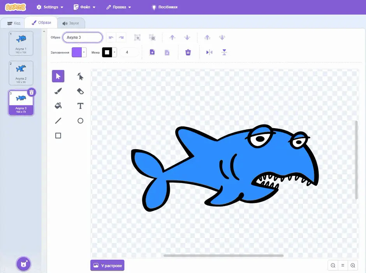Screen dimensions: 366x273
Task: Choose the Brush tool
Action: pyautogui.click(x=58, y=91)
